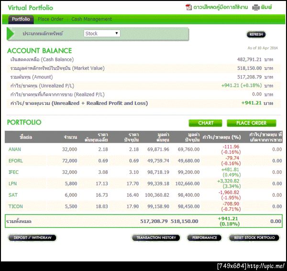Click SAT loss -1,960.82

229,192
